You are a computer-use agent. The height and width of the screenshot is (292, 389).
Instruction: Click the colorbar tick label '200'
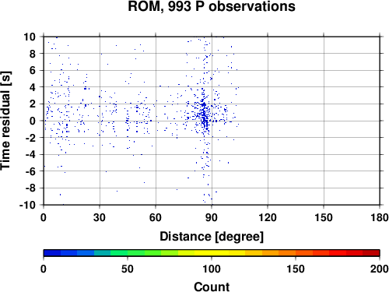[380, 269]
